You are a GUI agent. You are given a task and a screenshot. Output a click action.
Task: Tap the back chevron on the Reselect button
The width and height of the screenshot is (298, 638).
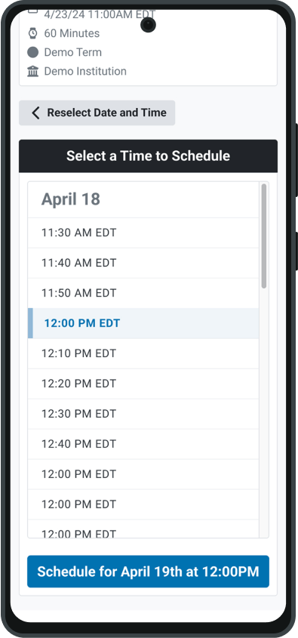pyautogui.click(x=35, y=112)
